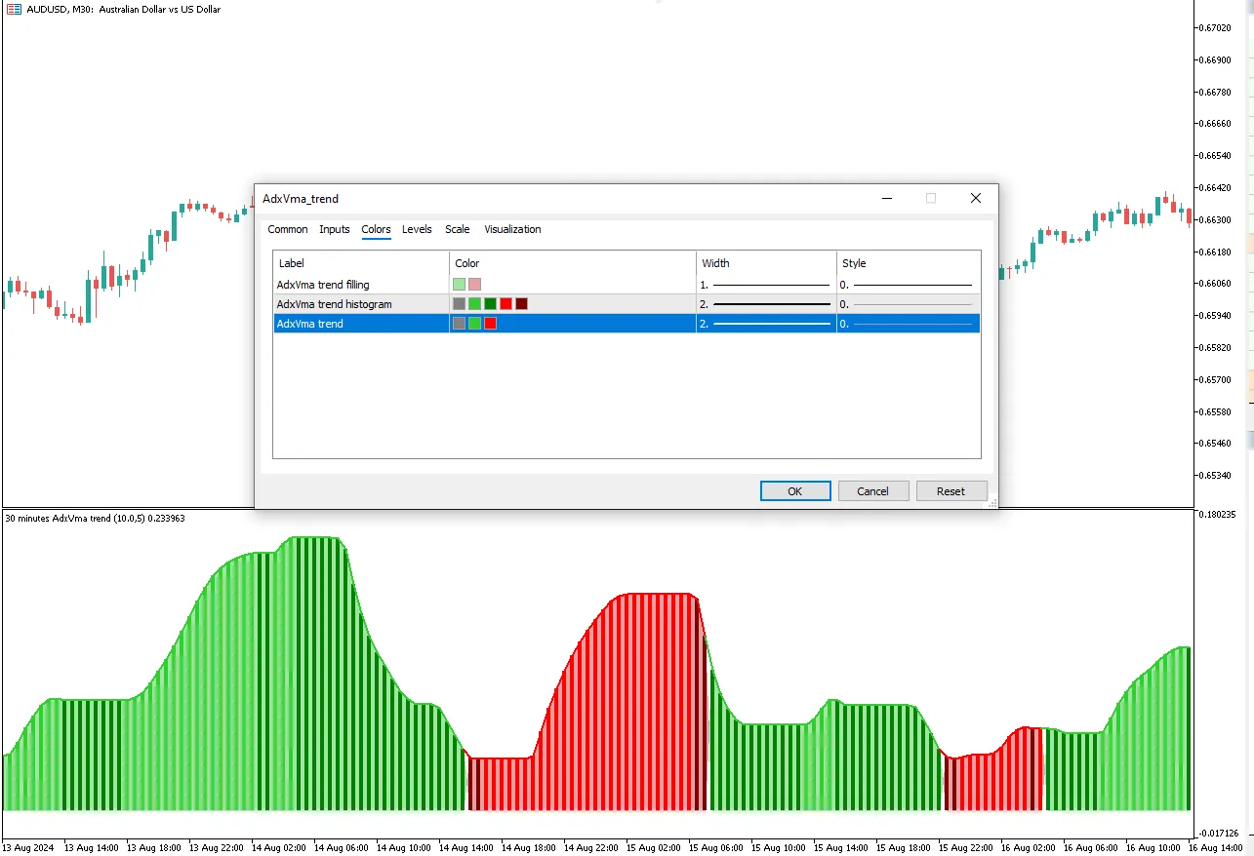Close the AdxVma_trend dialog
Screen dimensions: 1254x856
click(x=975, y=198)
